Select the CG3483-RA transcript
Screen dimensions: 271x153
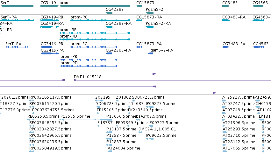tap(226, 20)
